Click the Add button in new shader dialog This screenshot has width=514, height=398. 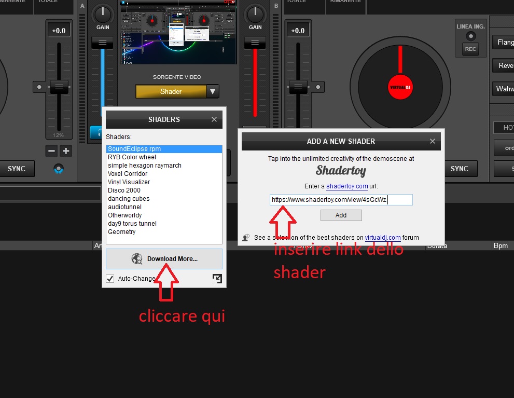click(x=341, y=215)
